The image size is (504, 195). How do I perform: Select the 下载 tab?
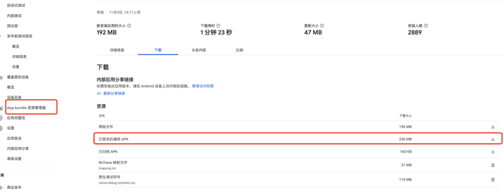pos(158,50)
